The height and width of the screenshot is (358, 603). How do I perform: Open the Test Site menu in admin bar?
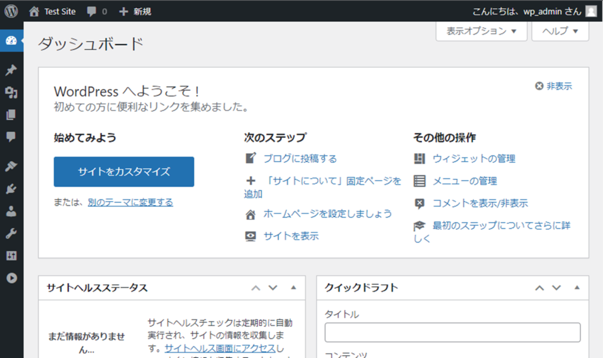click(x=52, y=11)
